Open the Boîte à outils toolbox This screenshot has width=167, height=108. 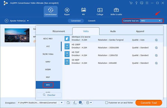(116, 11)
